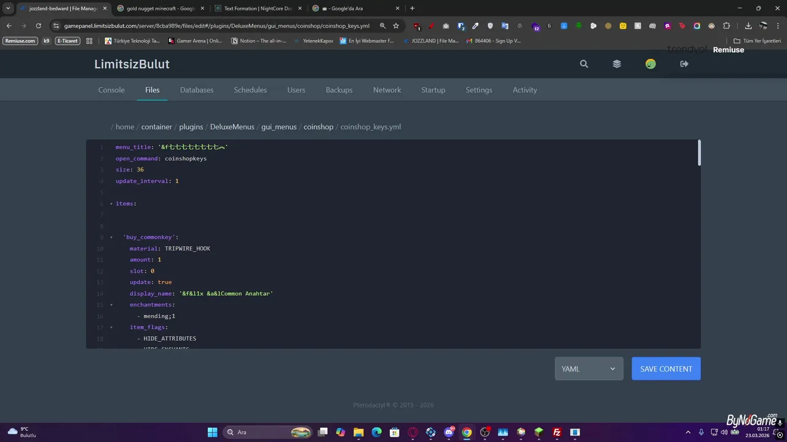Go to the Schedules tab
787x442 pixels.
(x=250, y=90)
